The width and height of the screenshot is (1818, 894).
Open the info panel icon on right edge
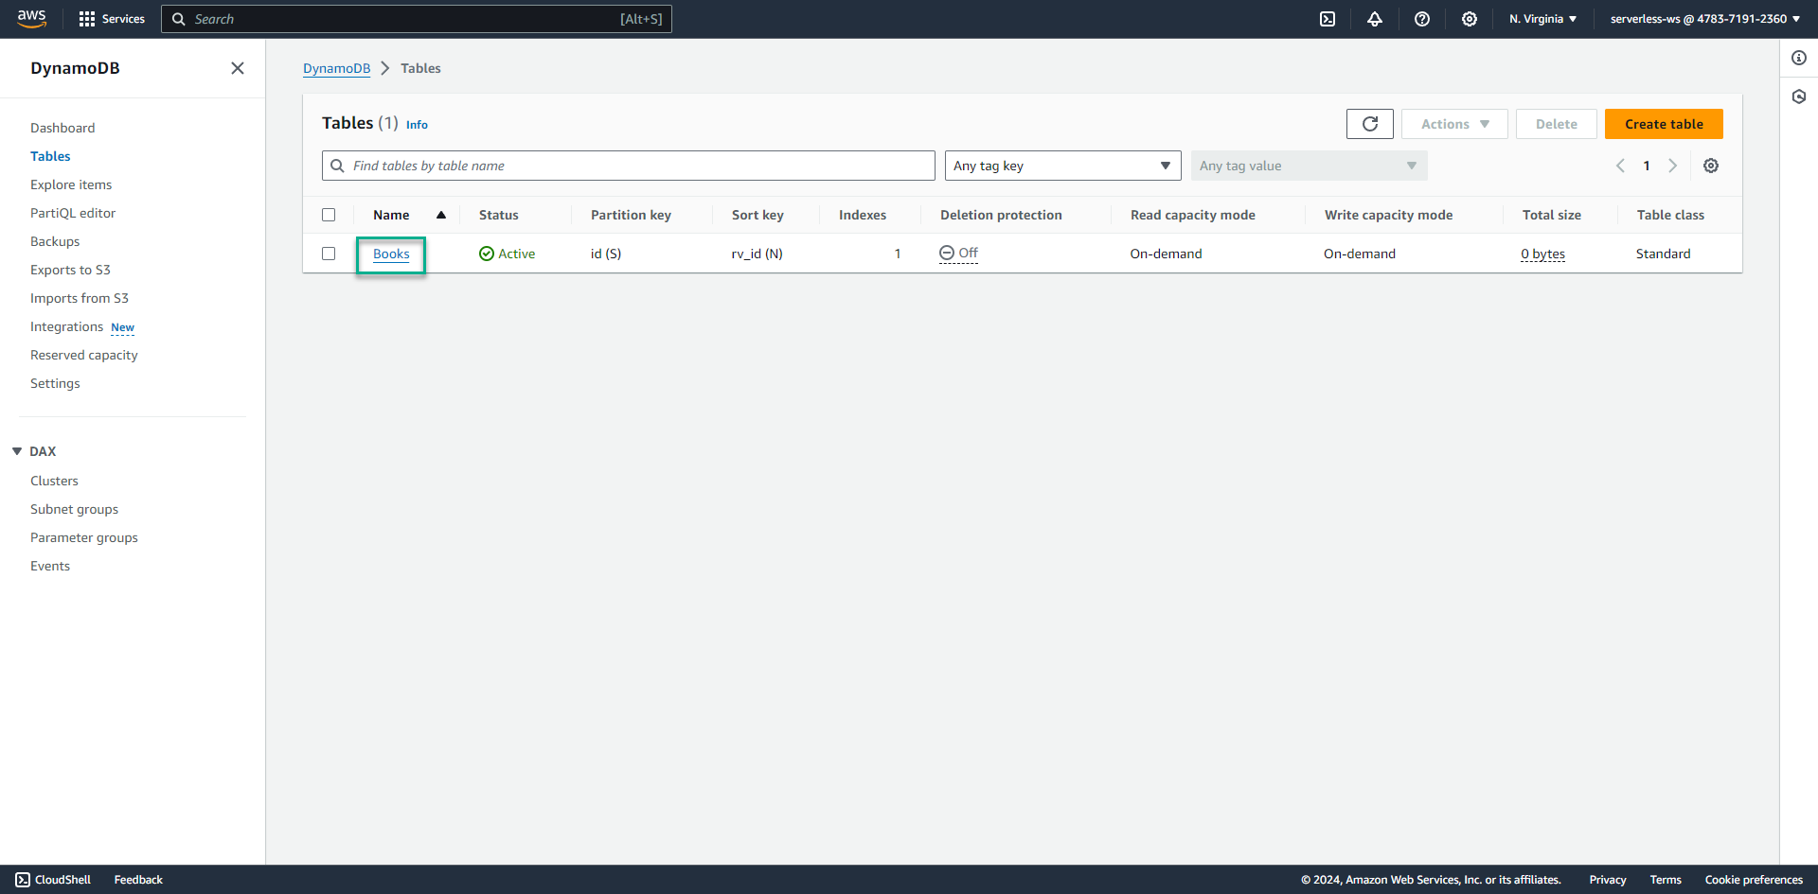pyautogui.click(x=1799, y=58)
